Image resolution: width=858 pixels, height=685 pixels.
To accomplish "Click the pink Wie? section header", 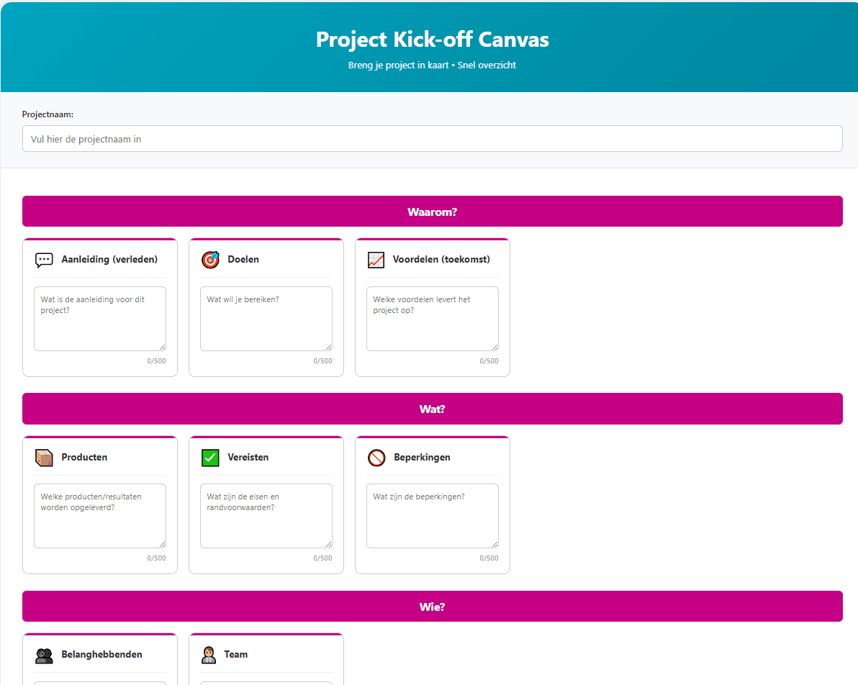I will pos(432,606).
